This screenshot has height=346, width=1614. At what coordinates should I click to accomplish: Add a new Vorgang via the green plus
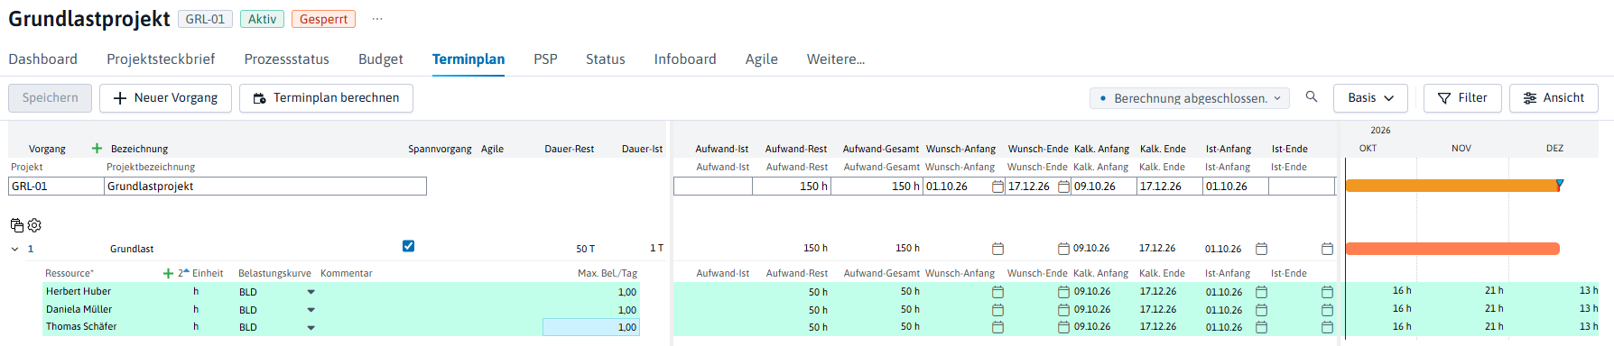coord(97,149)
